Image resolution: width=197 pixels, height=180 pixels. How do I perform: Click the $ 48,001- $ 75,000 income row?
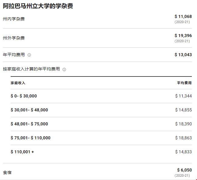(x=101, y=124)
